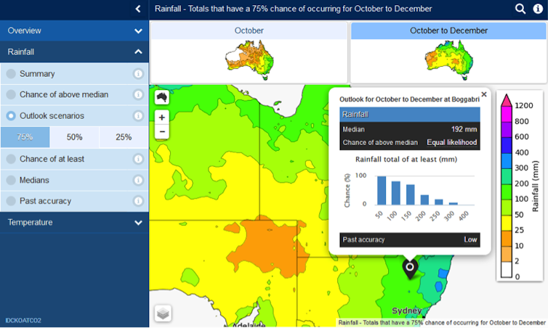The image size is (548, 328).
Task: Choose the Medians radio option
Action: [x=11, y=180]
